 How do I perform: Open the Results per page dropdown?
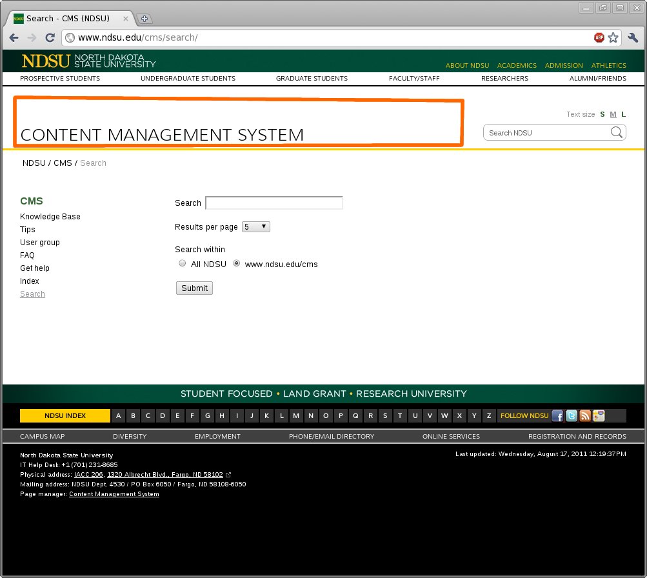pyautogui.click(x=255, y=227)
